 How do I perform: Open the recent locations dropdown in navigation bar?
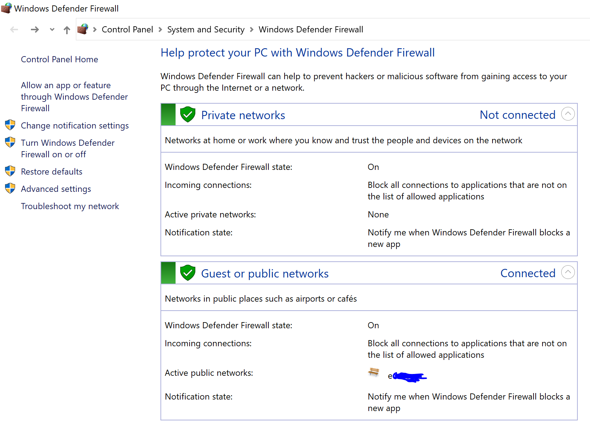52,30
